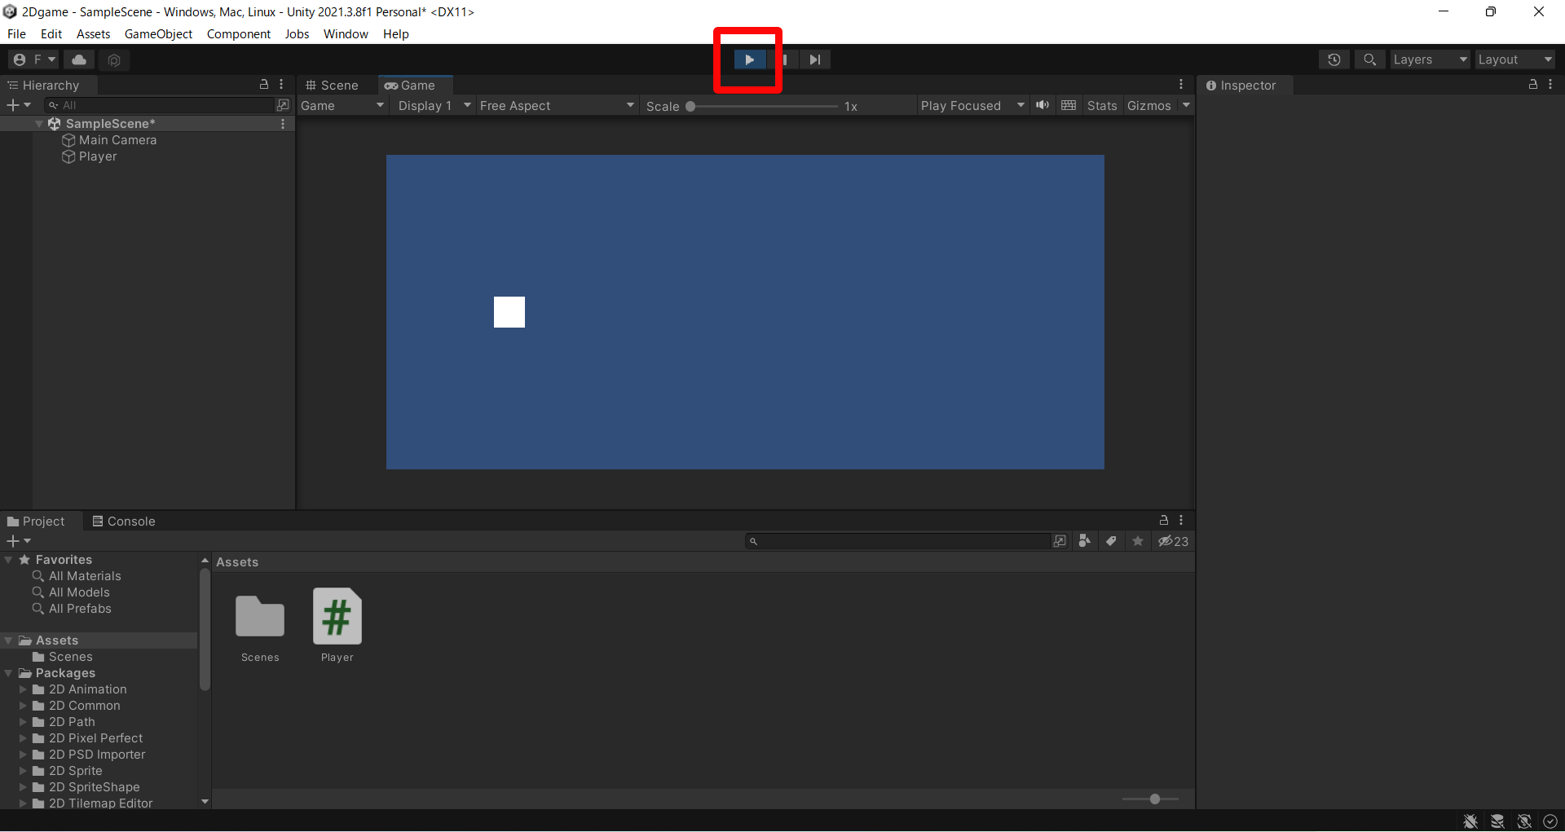Open the Layout dropdown
The height and width of the screenshot is (832, 1565).
pyautogui.click(x=1514, y=59)
